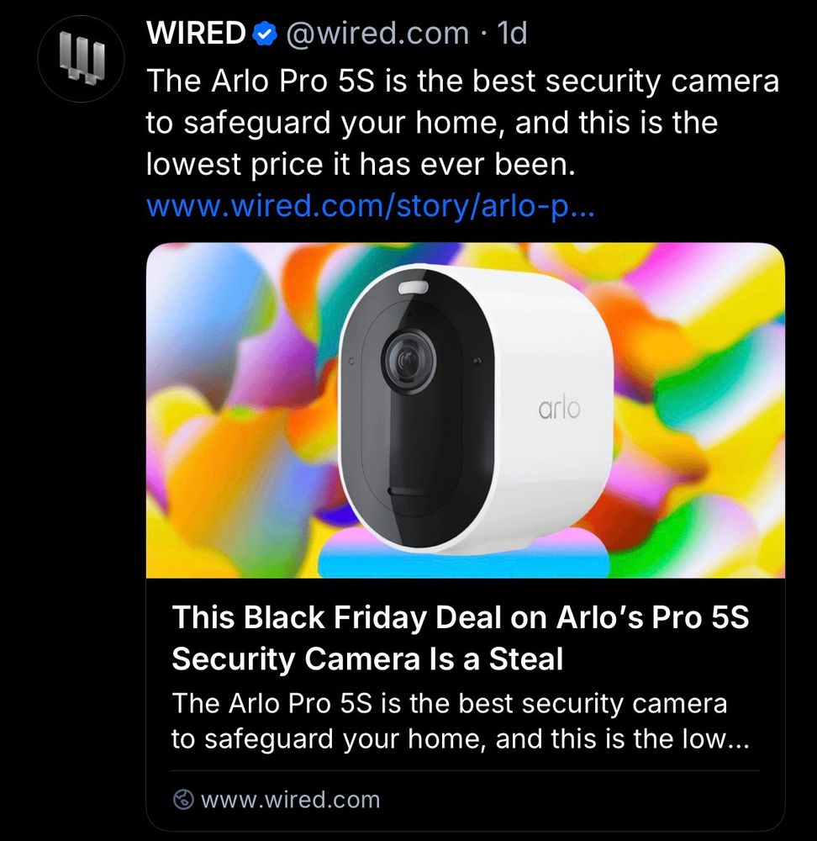Click the card description under the headline
Viewport: 817px width, 841px height.
(x=460, y=721)
